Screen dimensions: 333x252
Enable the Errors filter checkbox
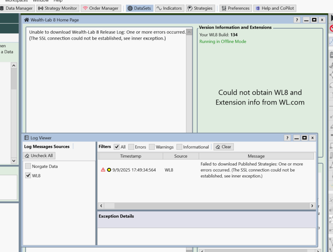coord(131,147)
